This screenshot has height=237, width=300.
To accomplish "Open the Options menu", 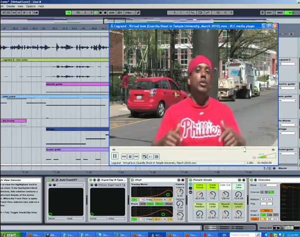I will [30, 6].
